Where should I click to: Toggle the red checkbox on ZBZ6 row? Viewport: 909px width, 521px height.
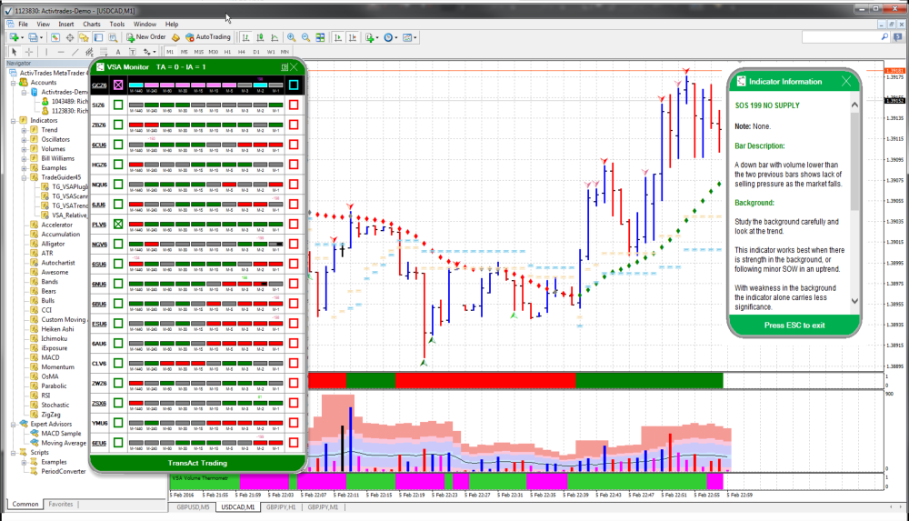click(294, 125)
